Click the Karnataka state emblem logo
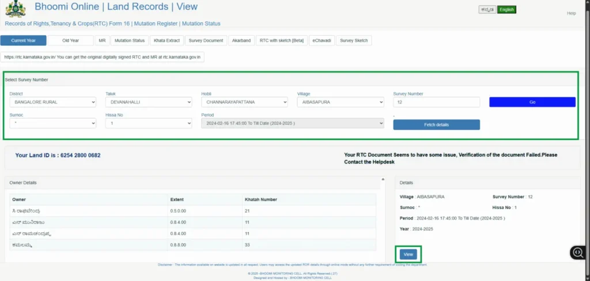This screenshot has height=281, width=590. [x=16, y=9]
